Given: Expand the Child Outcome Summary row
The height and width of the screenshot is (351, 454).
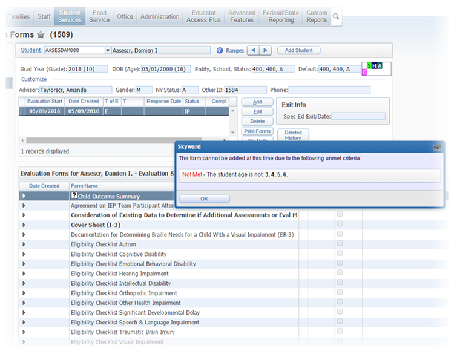Looking at the screenshot, I should tap(24, 196).
